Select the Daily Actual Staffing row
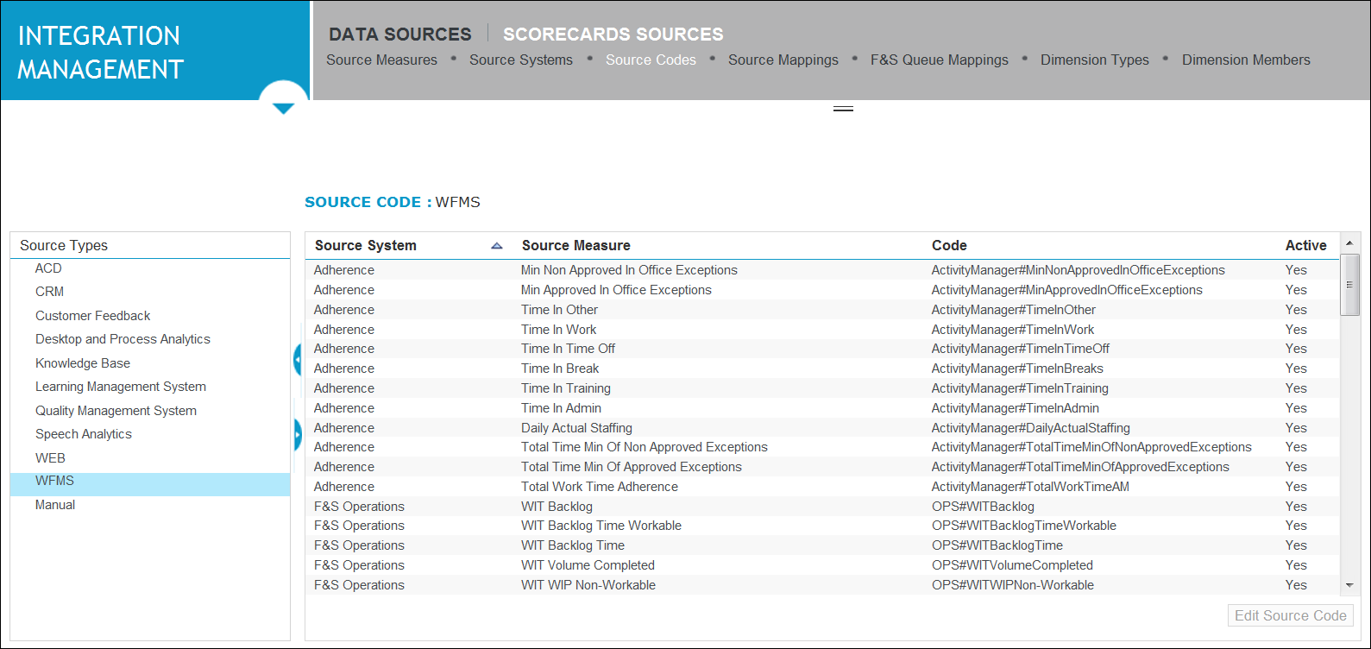1371x649 pixels. (822, 428)
